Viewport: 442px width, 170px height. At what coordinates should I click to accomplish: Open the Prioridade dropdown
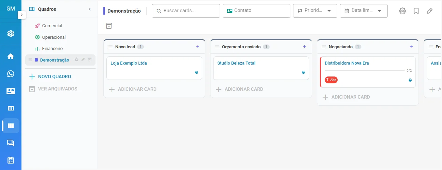pyautogui.click(x=315, y=11)
